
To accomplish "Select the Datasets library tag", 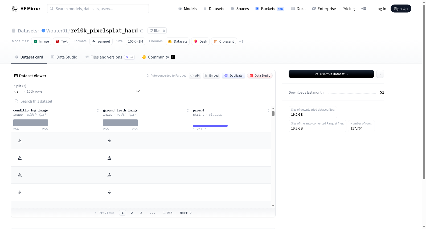I will click(x=178, y=41).
